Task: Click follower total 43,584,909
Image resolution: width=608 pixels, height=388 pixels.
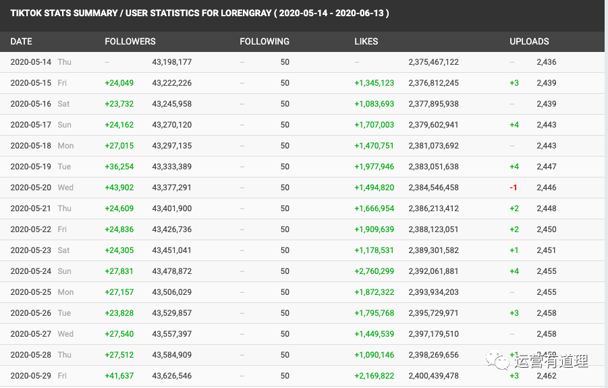Action: 172,355
